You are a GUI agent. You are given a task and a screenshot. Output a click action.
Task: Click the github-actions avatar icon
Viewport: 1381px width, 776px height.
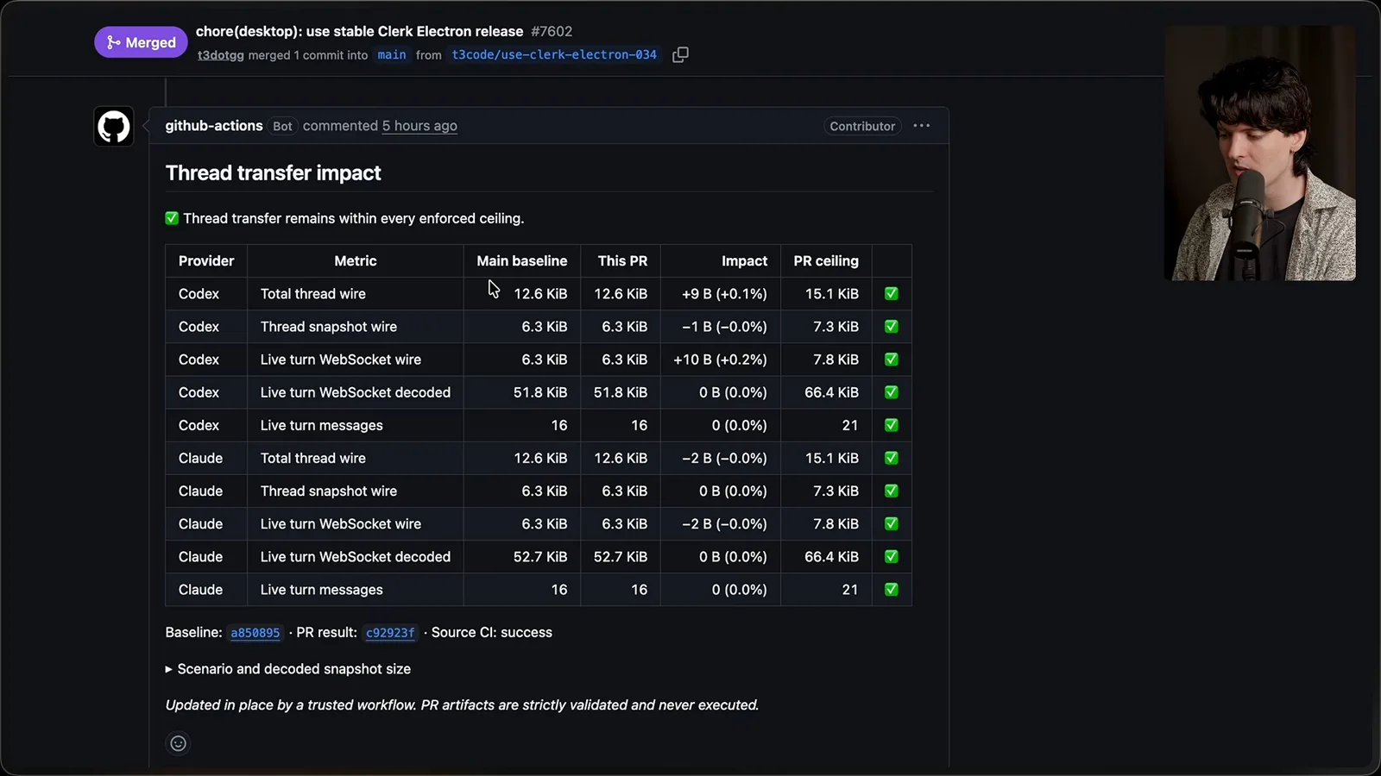pos(114,127)
